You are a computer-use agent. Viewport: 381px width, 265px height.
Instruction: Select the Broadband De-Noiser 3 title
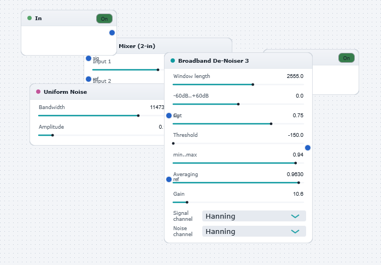(213, 61)
